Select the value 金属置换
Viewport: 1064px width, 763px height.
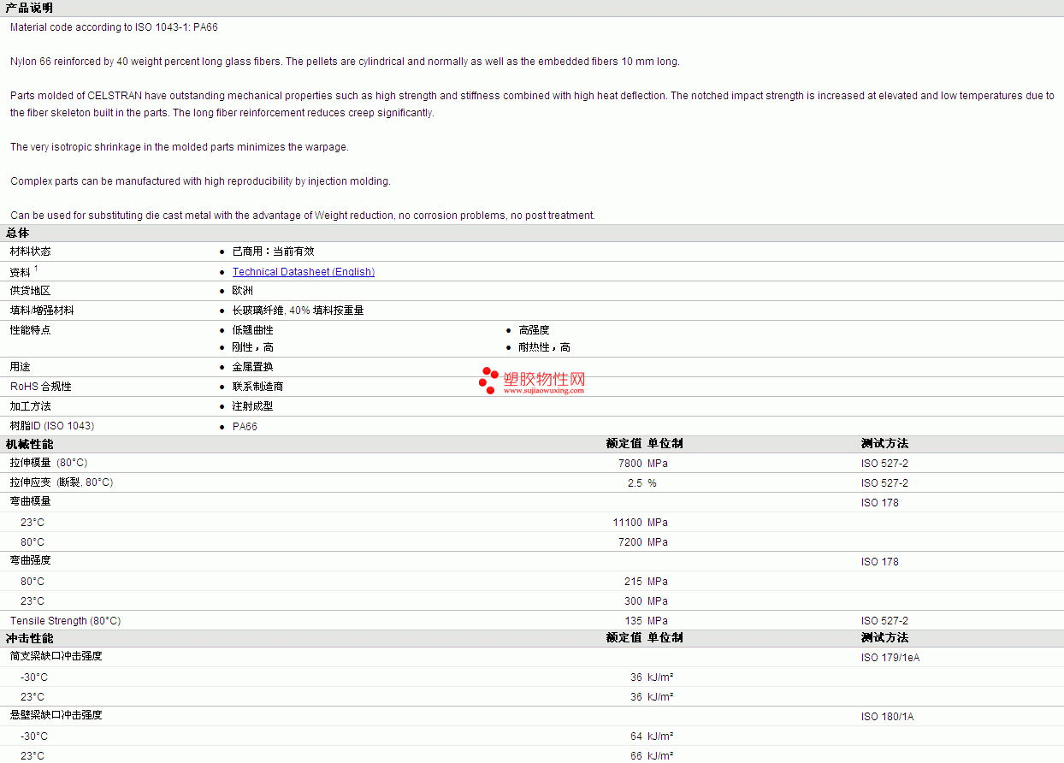coord(253,367)
